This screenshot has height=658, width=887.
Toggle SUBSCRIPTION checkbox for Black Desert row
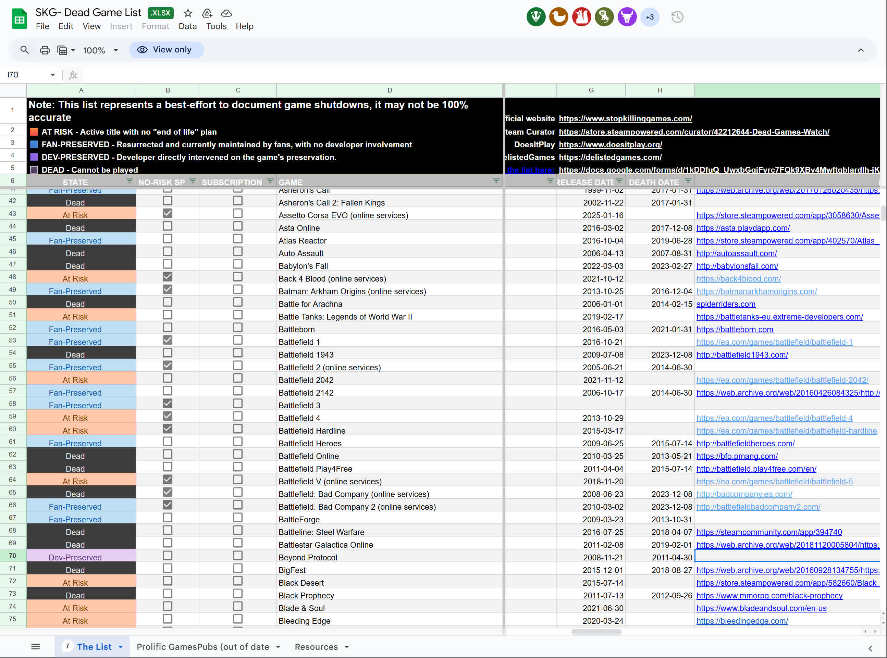(238, 581)
